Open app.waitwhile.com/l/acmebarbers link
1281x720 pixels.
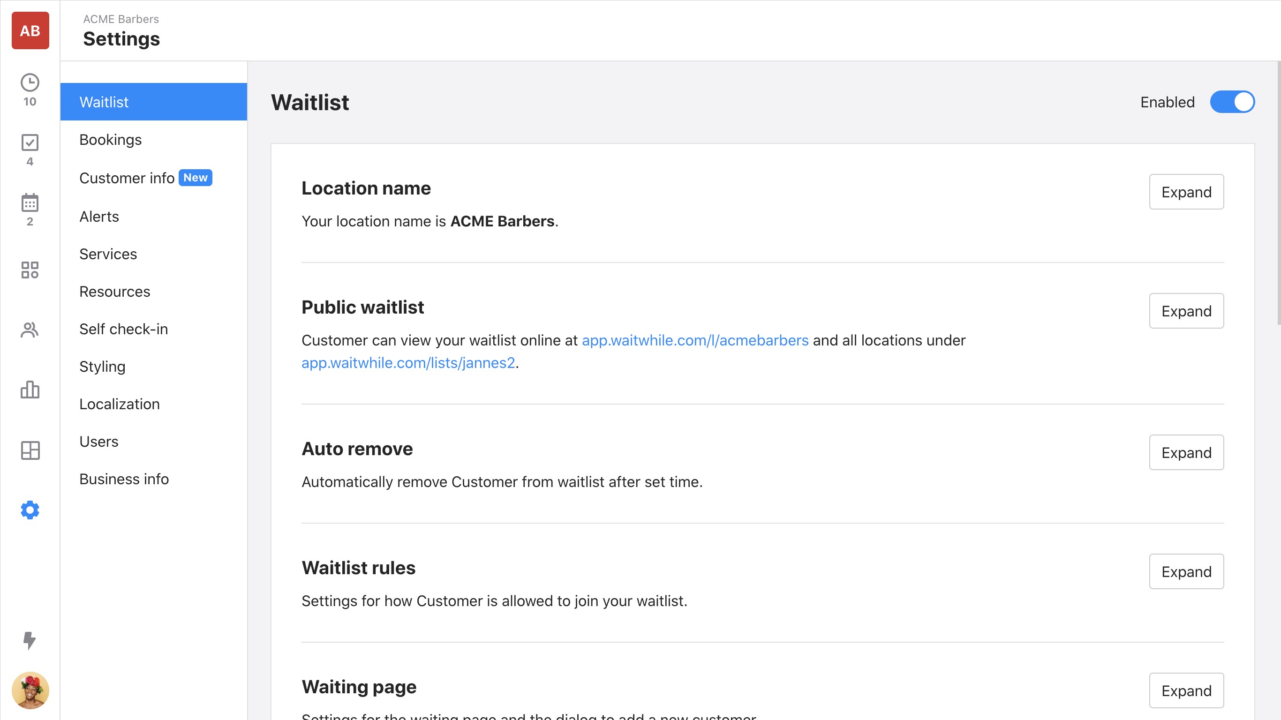click(x=695, y=340)
